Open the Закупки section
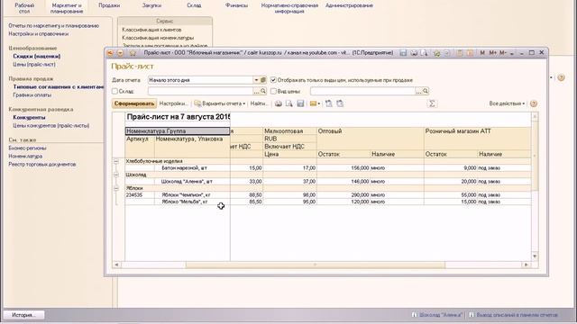The width and height of the screenshot is (577, 324). [x=151, y=5]
